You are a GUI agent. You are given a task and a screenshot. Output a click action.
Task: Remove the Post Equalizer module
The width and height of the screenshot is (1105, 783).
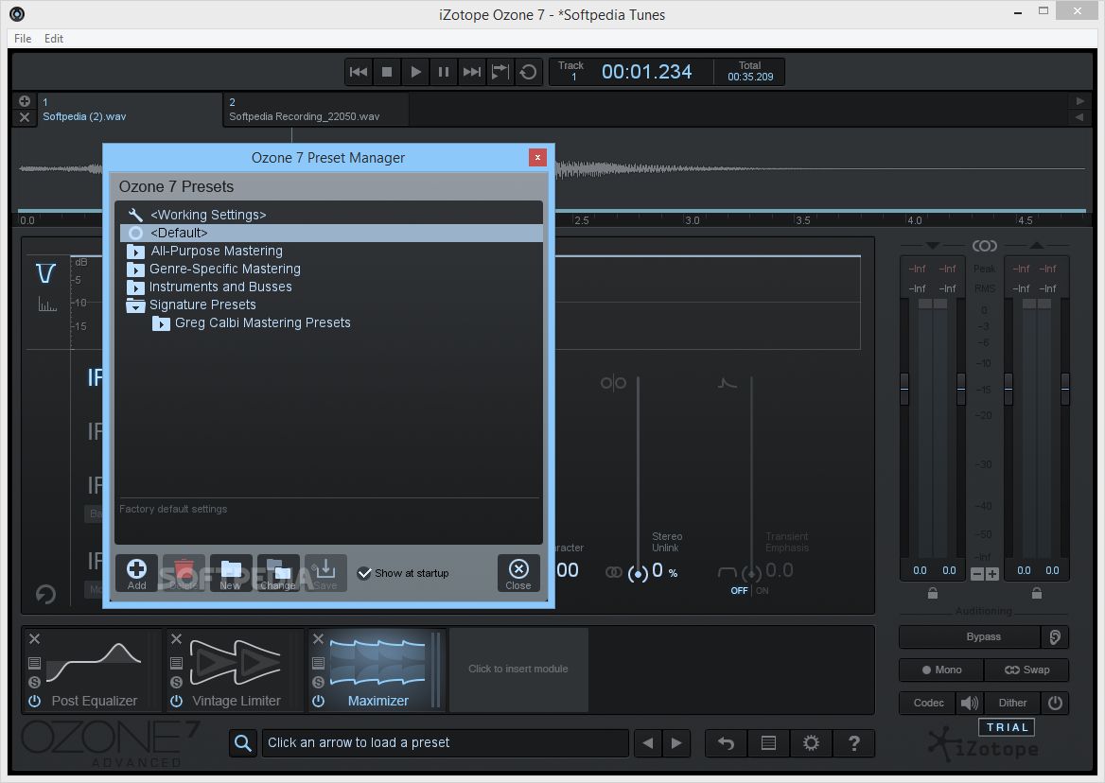pos(34,638)
